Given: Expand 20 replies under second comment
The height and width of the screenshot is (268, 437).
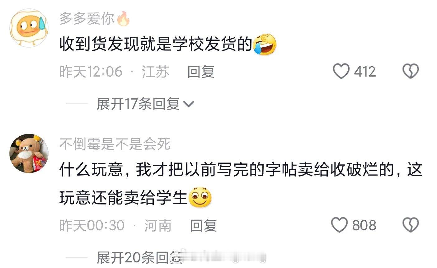Looking at the screenshot, I should (139, 258).
